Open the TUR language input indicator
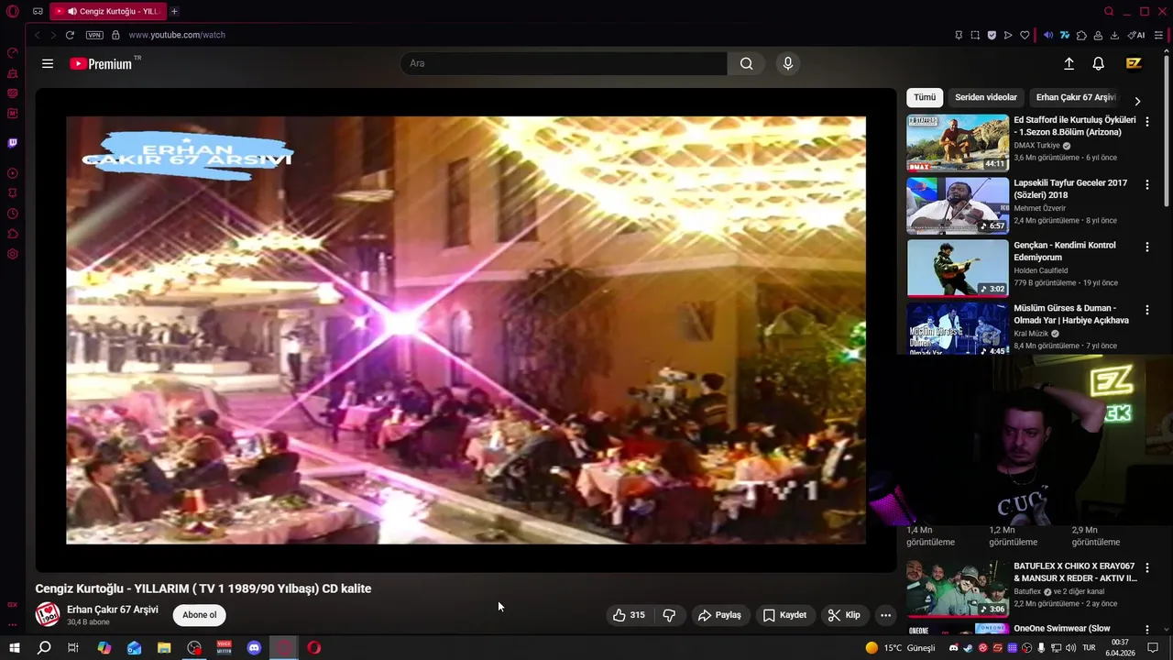The image size is (1173, 660). coord(1089,648)
